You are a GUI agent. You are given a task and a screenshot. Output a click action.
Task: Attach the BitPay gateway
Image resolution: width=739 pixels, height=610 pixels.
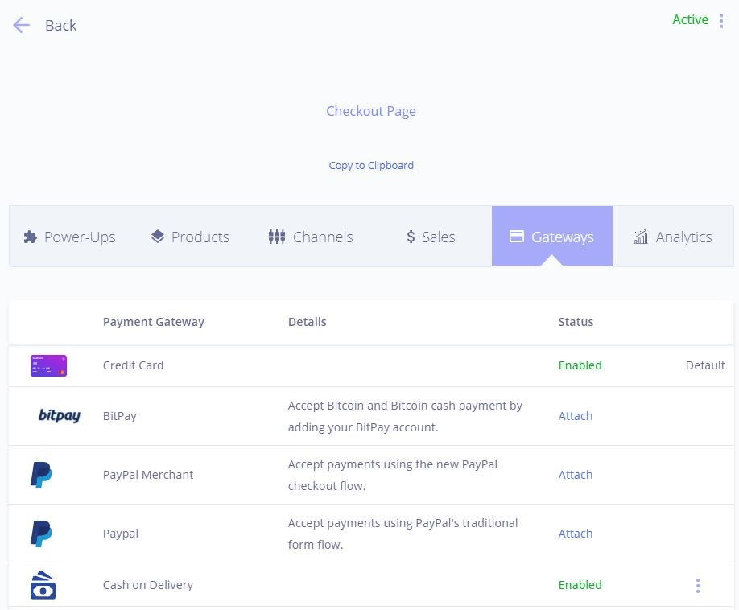click(575, 416)
